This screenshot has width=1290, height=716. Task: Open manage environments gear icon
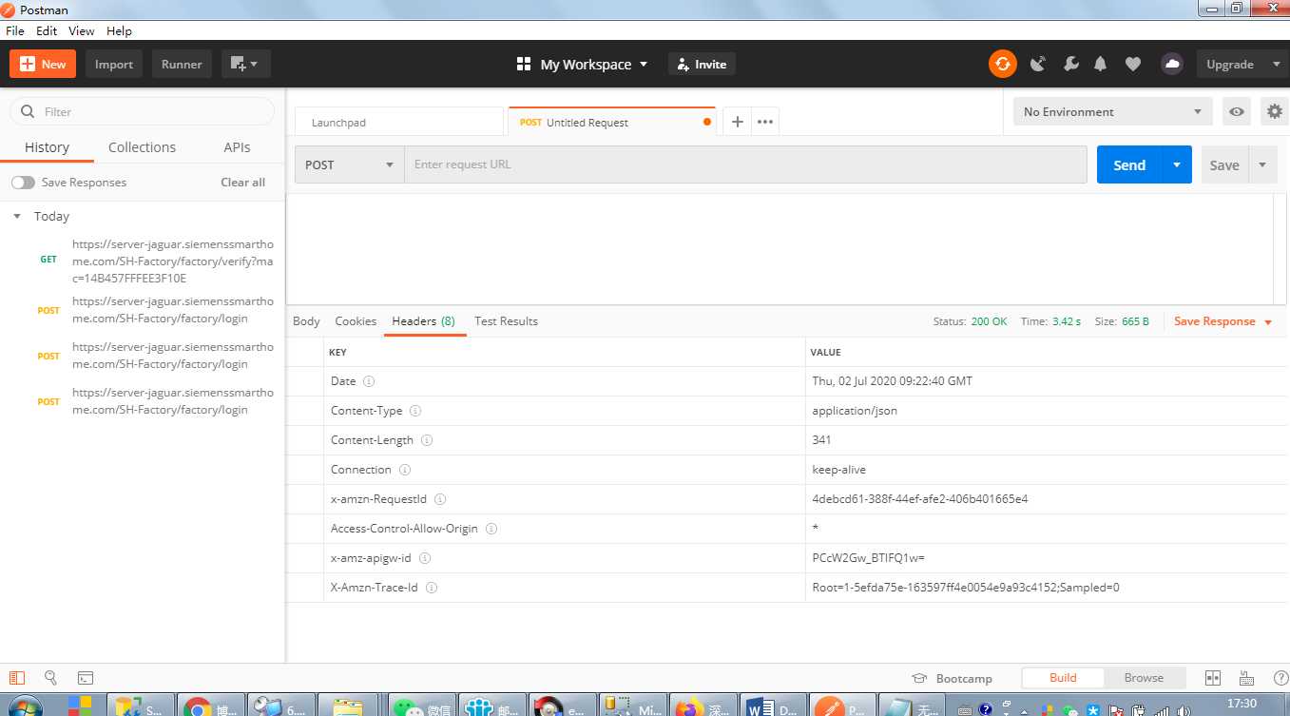tap(1275, 111)
